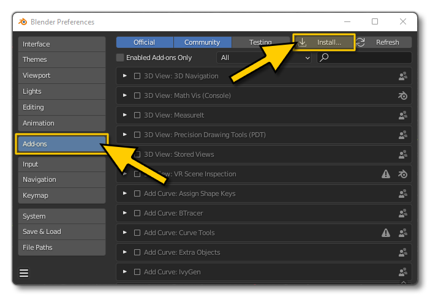Screen dimensions: 430x297
Task: Enable Precision Drawing Tools (PDT) checkbox
Action: (x=137, y=135)
